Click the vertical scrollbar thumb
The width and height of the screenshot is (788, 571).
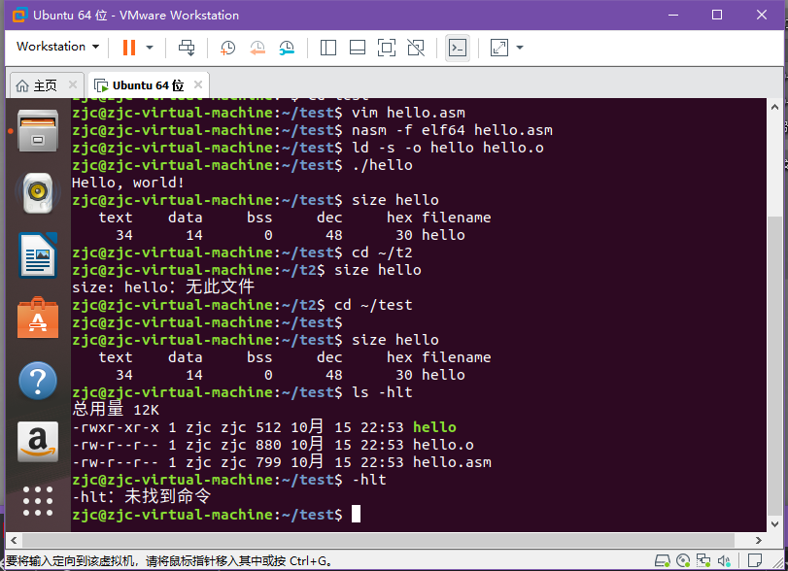point(774,365)
